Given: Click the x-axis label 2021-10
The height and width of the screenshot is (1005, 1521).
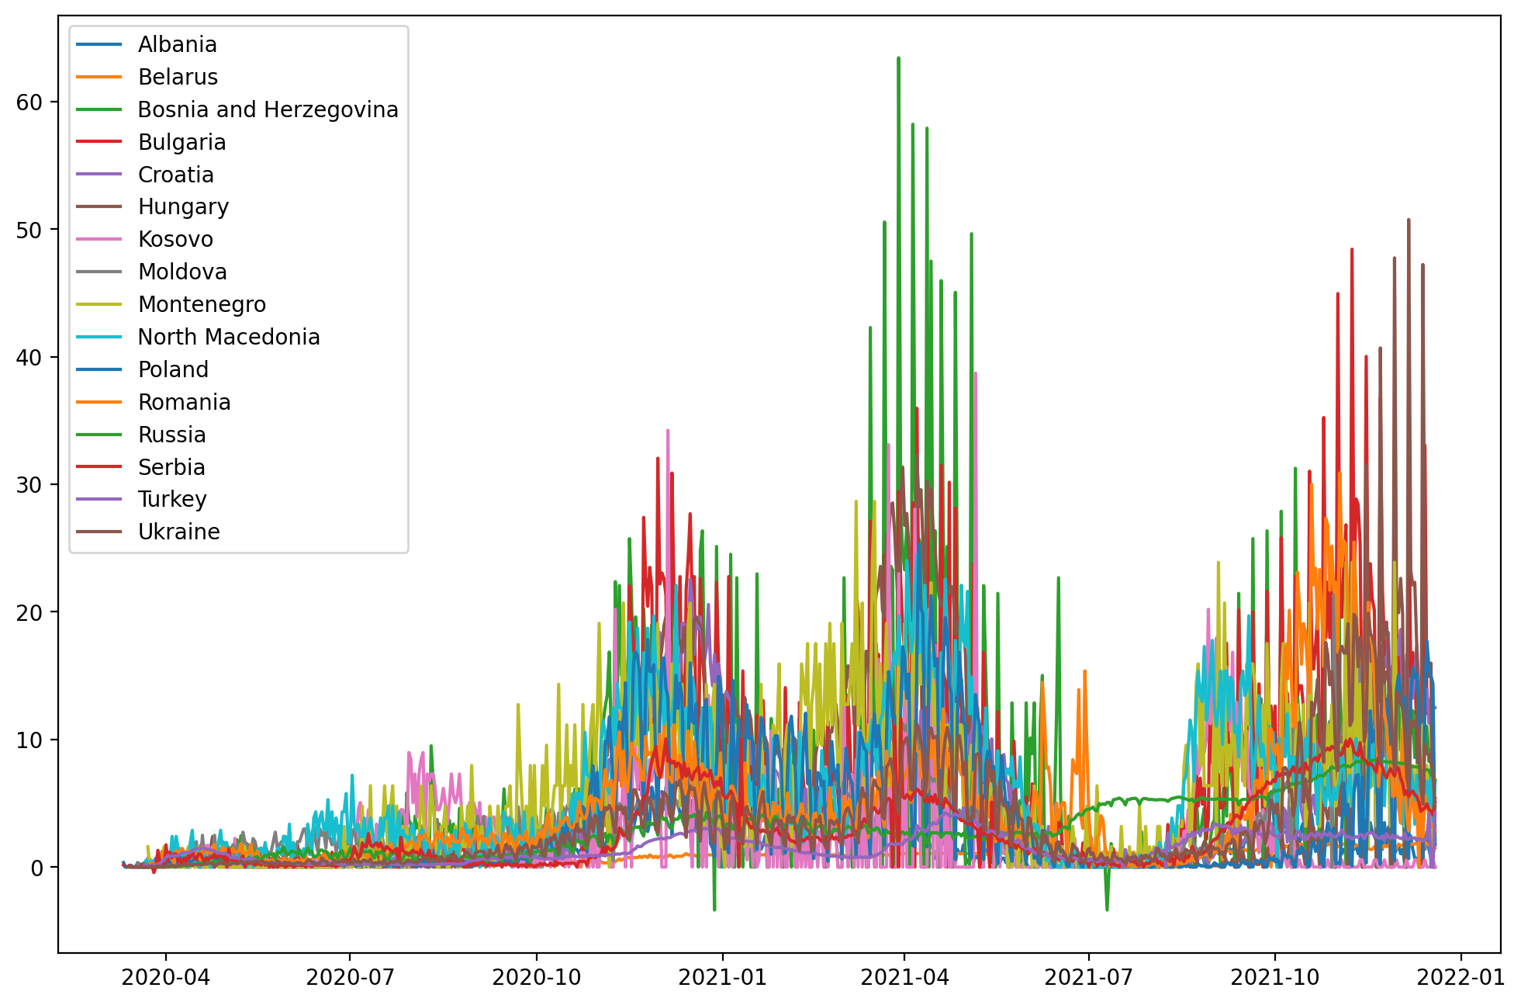Looking at the screenshot, I should (x=1275, y=978).
